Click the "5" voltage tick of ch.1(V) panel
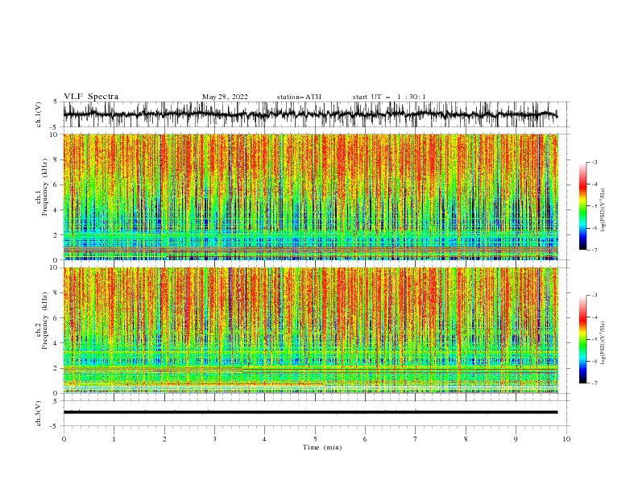Screen dimensions: 638x493 (56, 101)
